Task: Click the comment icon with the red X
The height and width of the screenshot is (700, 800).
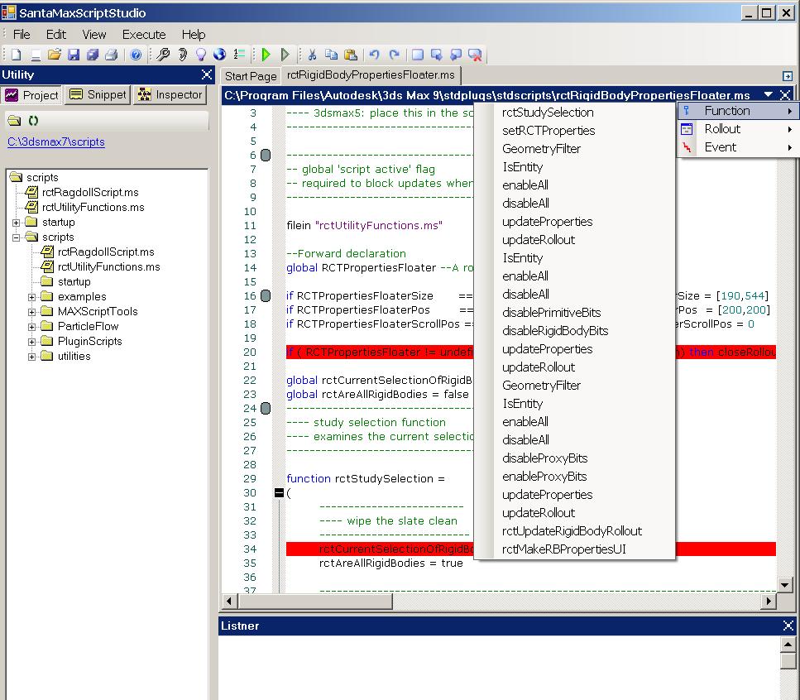Action: [x=475, y=55]
